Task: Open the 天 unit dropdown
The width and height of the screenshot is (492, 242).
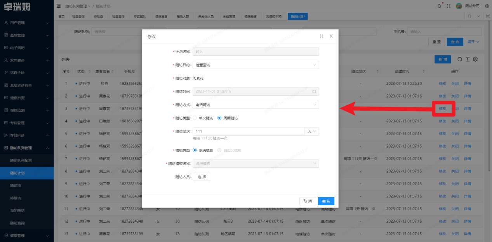Action: (x=311, y=132)
